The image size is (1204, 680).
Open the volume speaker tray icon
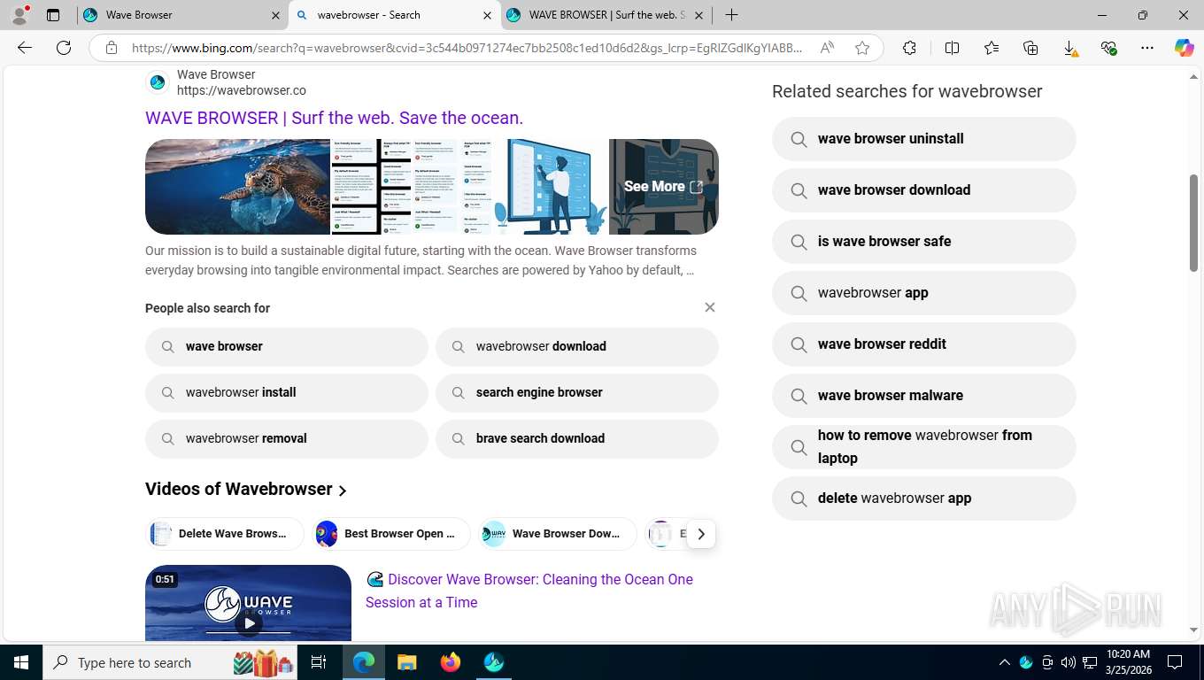coord(1068,662)
